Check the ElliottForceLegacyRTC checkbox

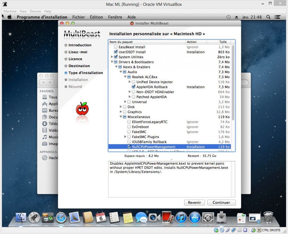[x=129, y=122]
